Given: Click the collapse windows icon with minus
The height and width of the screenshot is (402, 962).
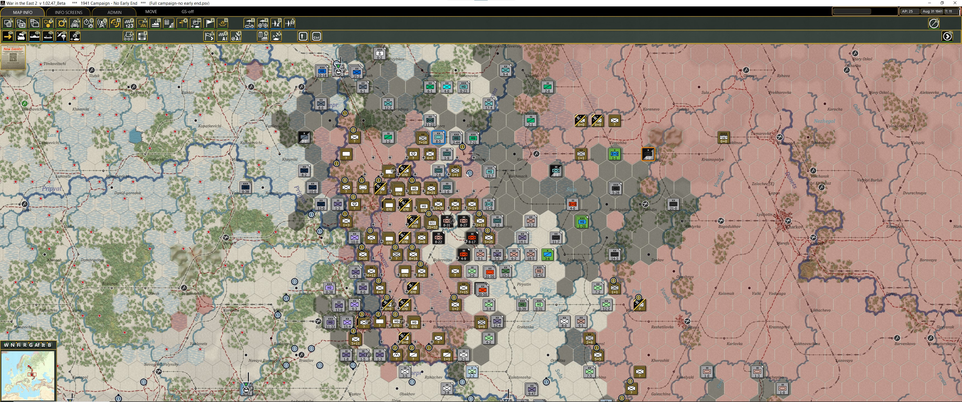Looking at the screenshot, I should pyautogui.click(x=35, y=23).
